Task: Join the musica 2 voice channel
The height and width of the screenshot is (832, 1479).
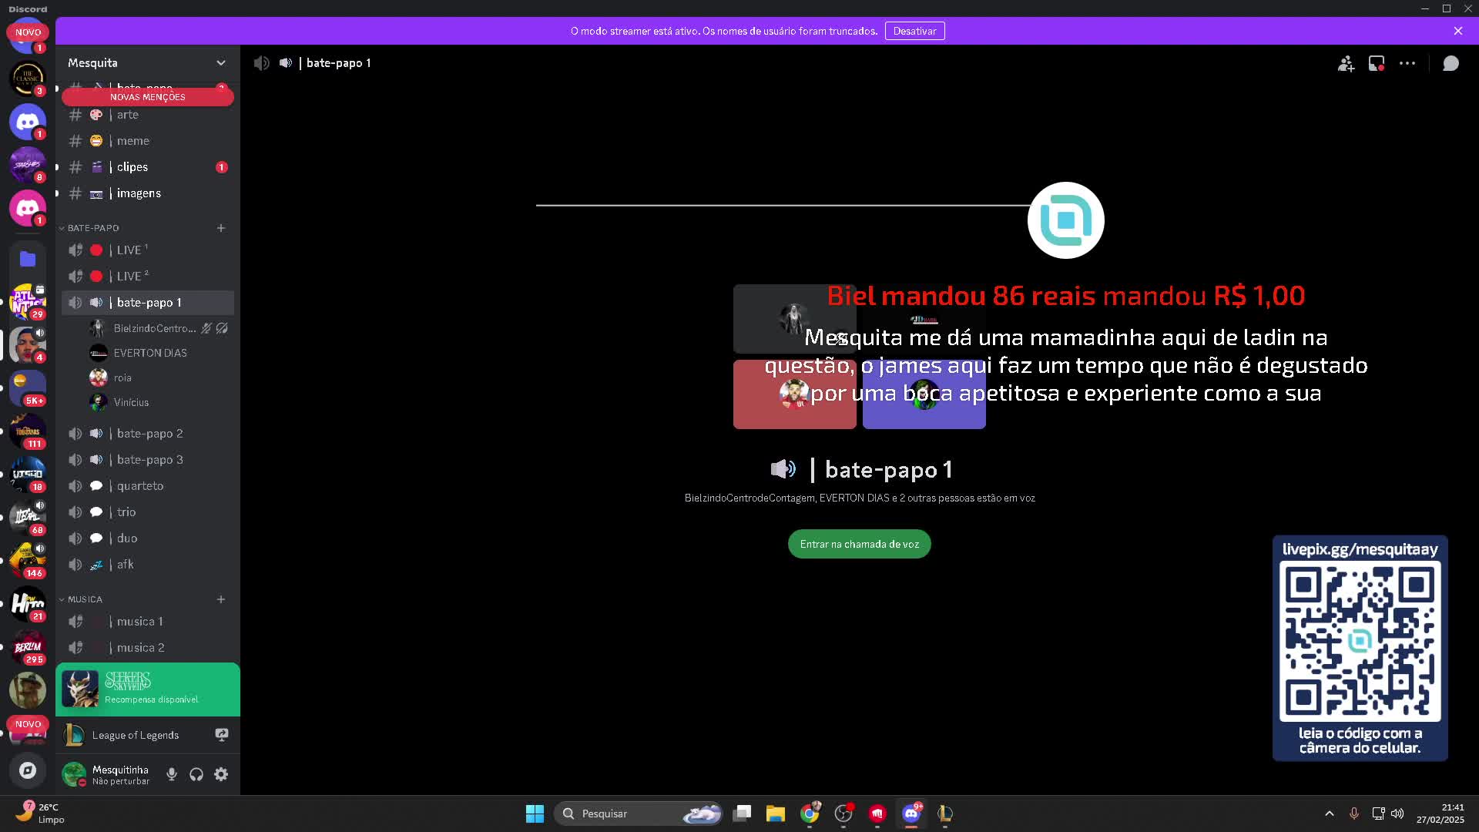Action: (147, 648)
